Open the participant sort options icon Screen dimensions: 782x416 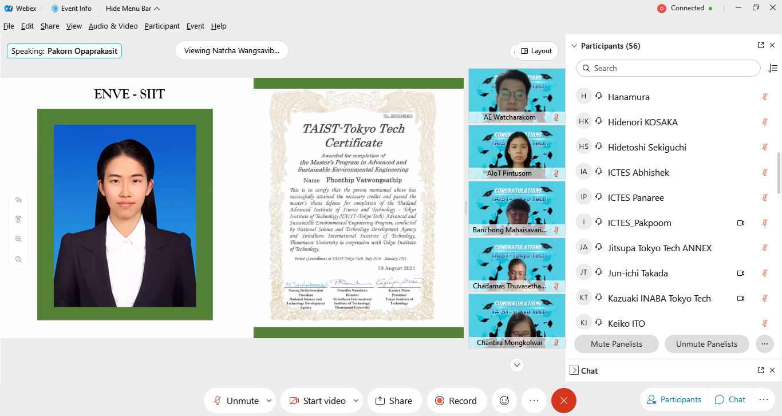(x=772, y=68)
